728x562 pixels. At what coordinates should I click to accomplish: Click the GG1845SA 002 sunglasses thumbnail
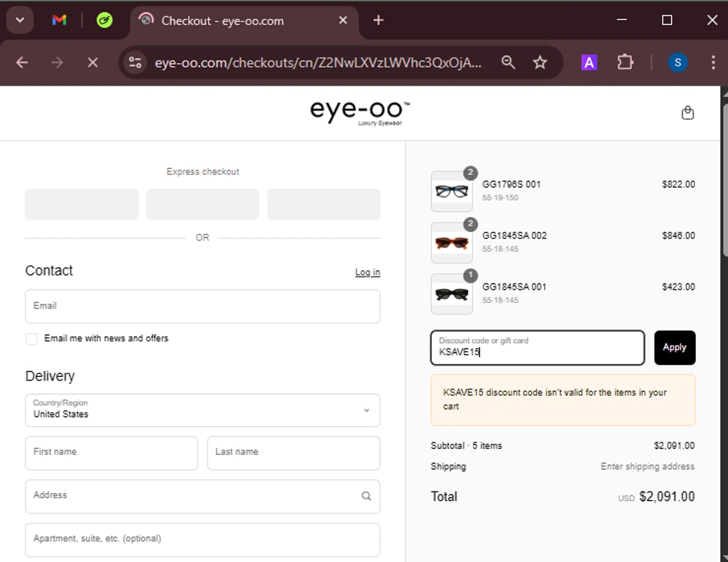[x=452, y=243]
